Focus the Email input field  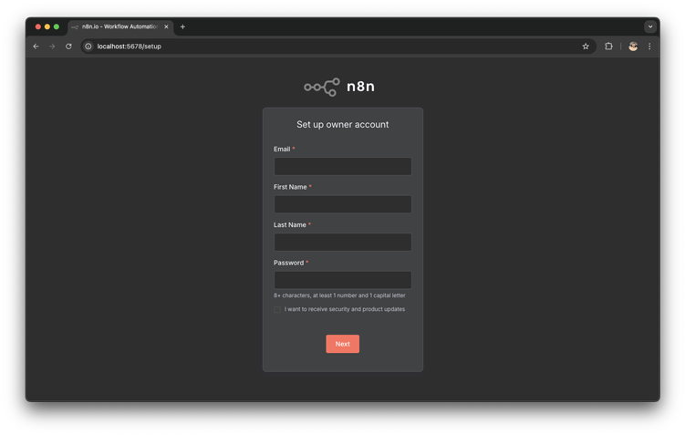[342, 166]
